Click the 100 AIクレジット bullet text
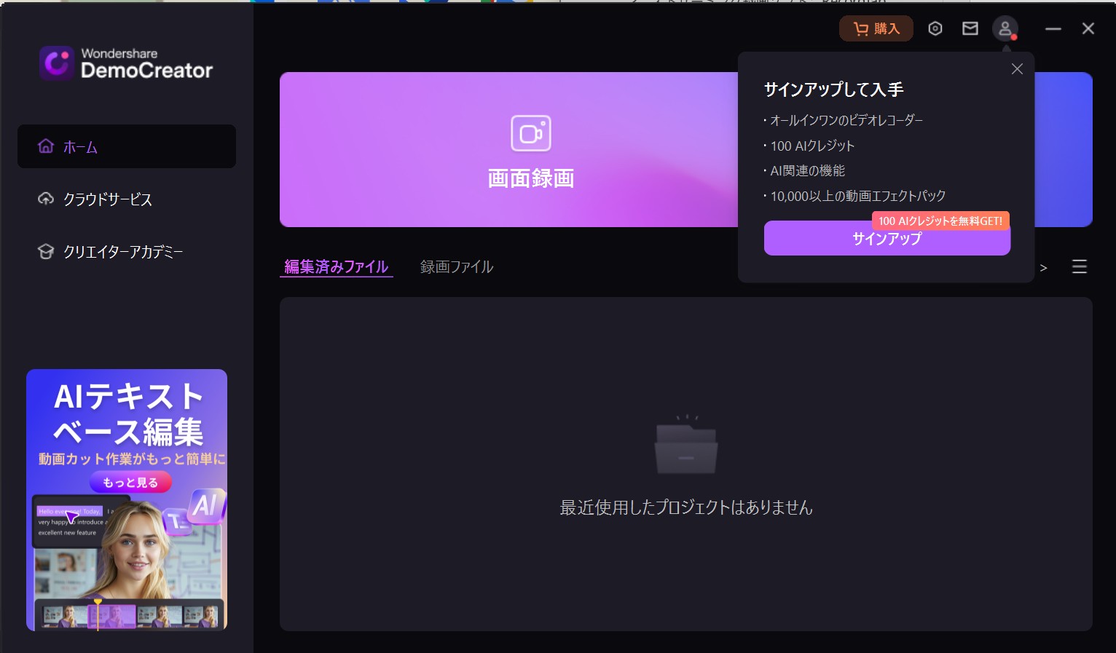 812,146
